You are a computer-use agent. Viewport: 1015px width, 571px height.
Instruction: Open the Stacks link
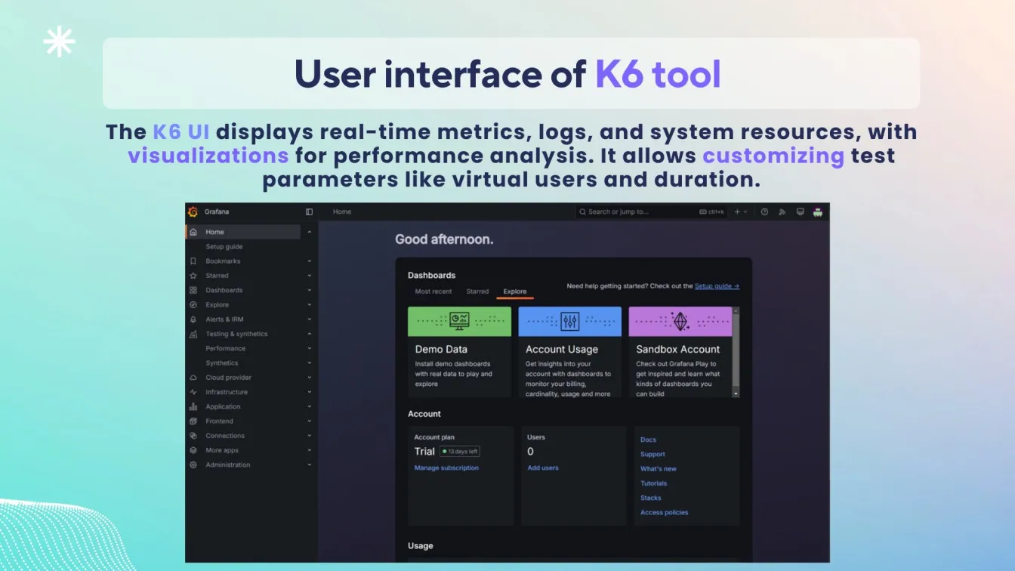(x=651, y=498)
